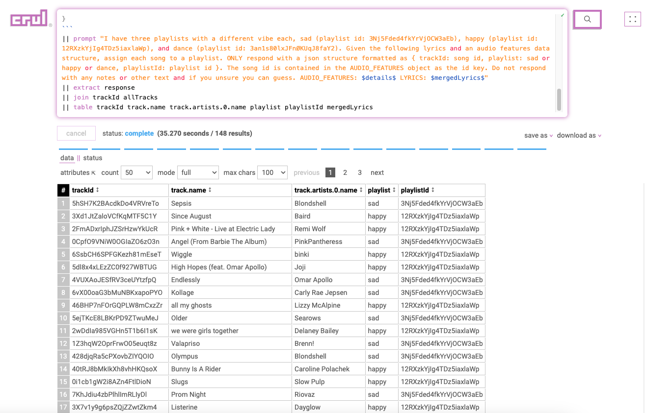
Task: Select track name cell Since August
Action: 230,216
